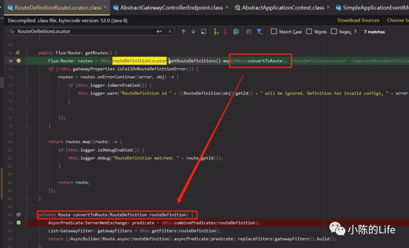The height and width of the screenshot is (248, 409).
Task: Collapse the if block at line 71
Action: point(27,69)
